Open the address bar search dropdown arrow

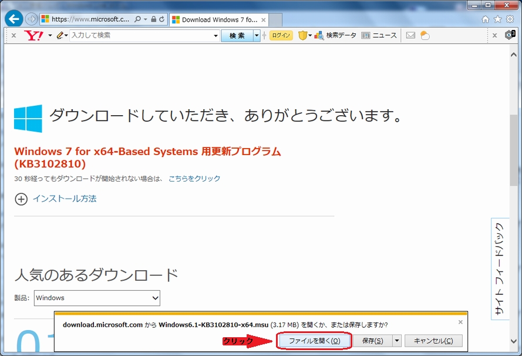tap(145, 19)
